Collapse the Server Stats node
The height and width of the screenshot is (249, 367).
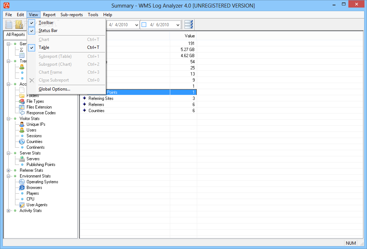pyautogui.click(x=9, y=153)
